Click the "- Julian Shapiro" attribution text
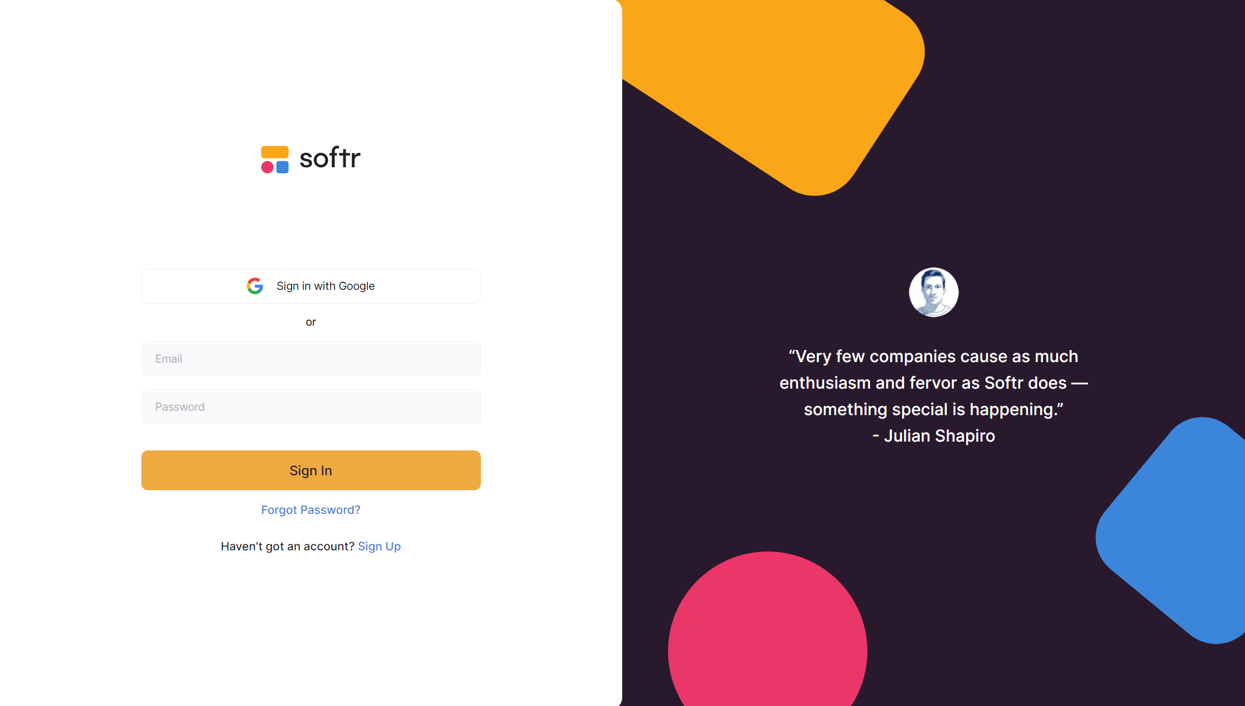This screenshot has height=706, width=1245. tap(934, 436)
